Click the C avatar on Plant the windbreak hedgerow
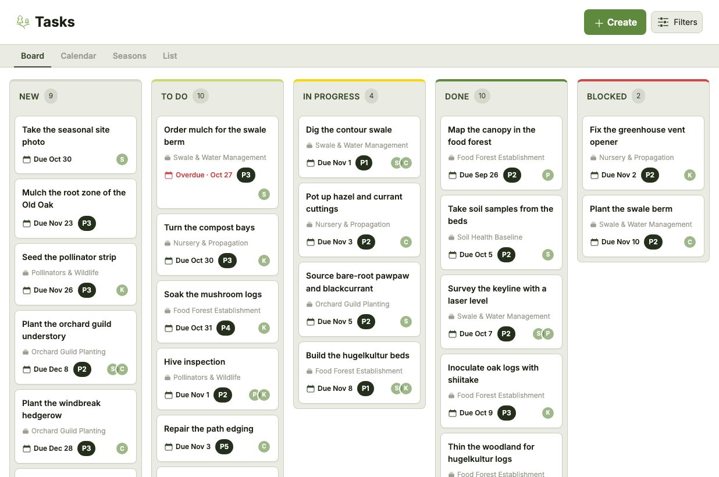Viewport: 719px width, 477px height. coord(122,448)
